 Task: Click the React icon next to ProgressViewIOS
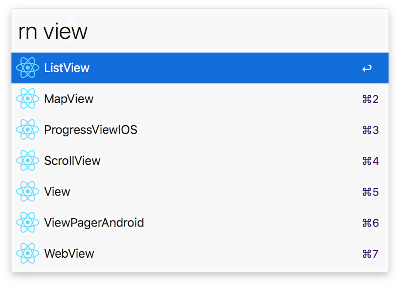pyautogui.click(x=28, y=130)
